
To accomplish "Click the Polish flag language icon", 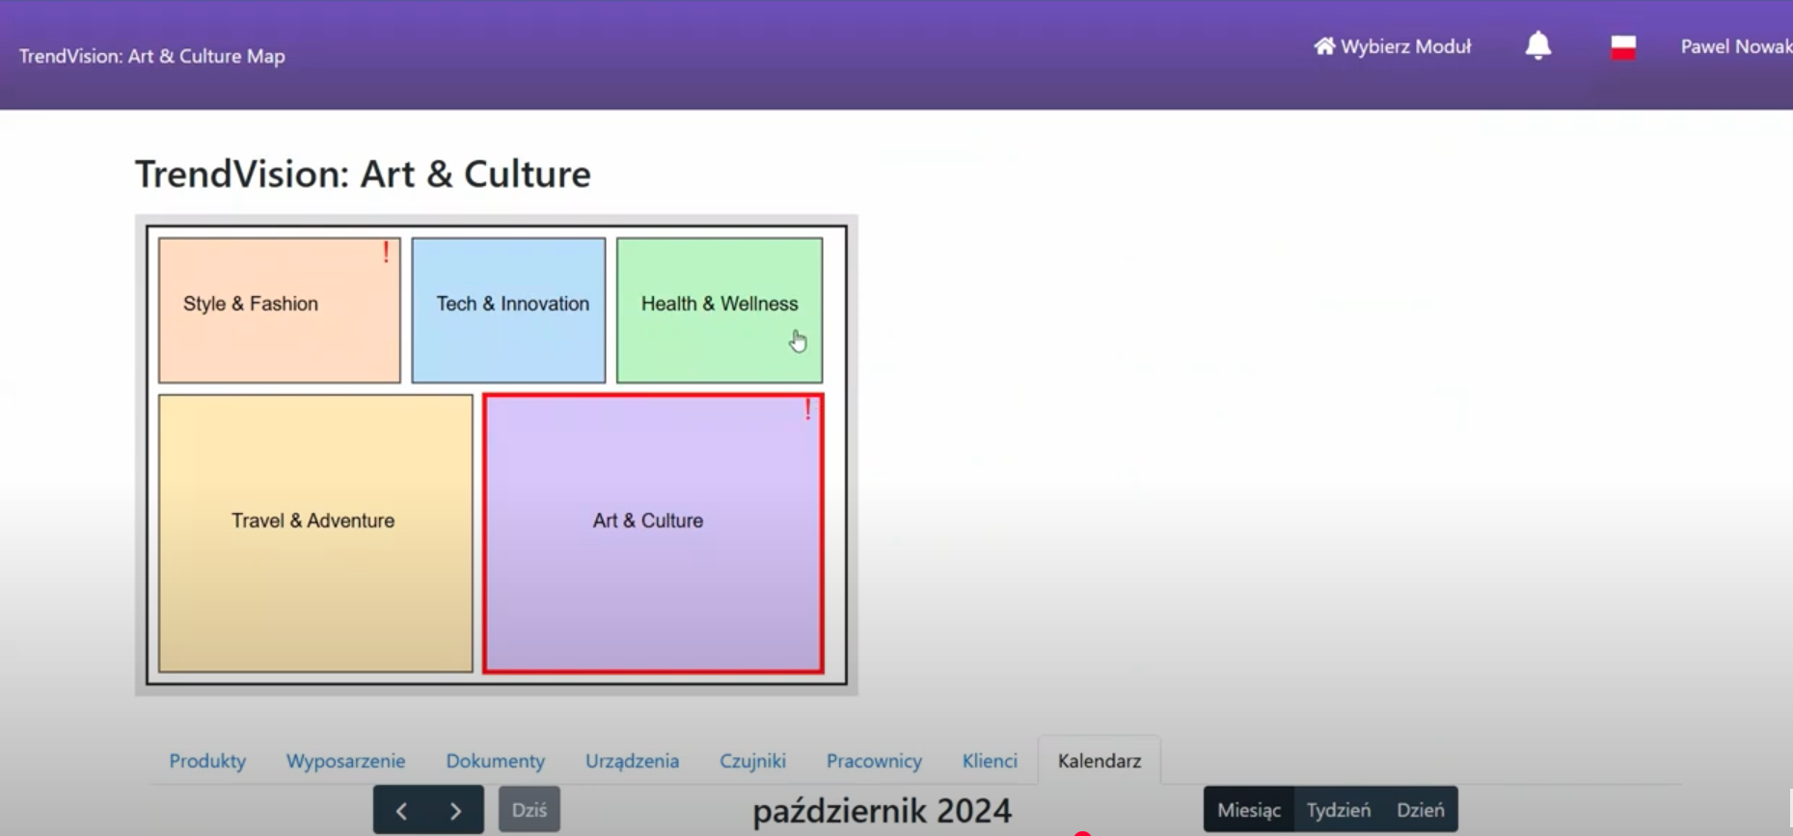I will click(x=1622, y=47).
